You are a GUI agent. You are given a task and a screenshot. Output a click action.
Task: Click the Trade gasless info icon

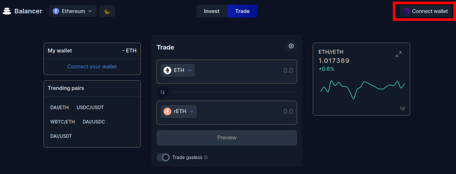click(x=206, y=157)
